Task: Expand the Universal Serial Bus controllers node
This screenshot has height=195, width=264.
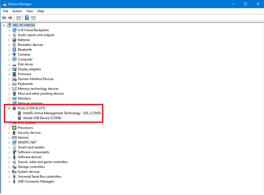Action: tap(9, 177)
